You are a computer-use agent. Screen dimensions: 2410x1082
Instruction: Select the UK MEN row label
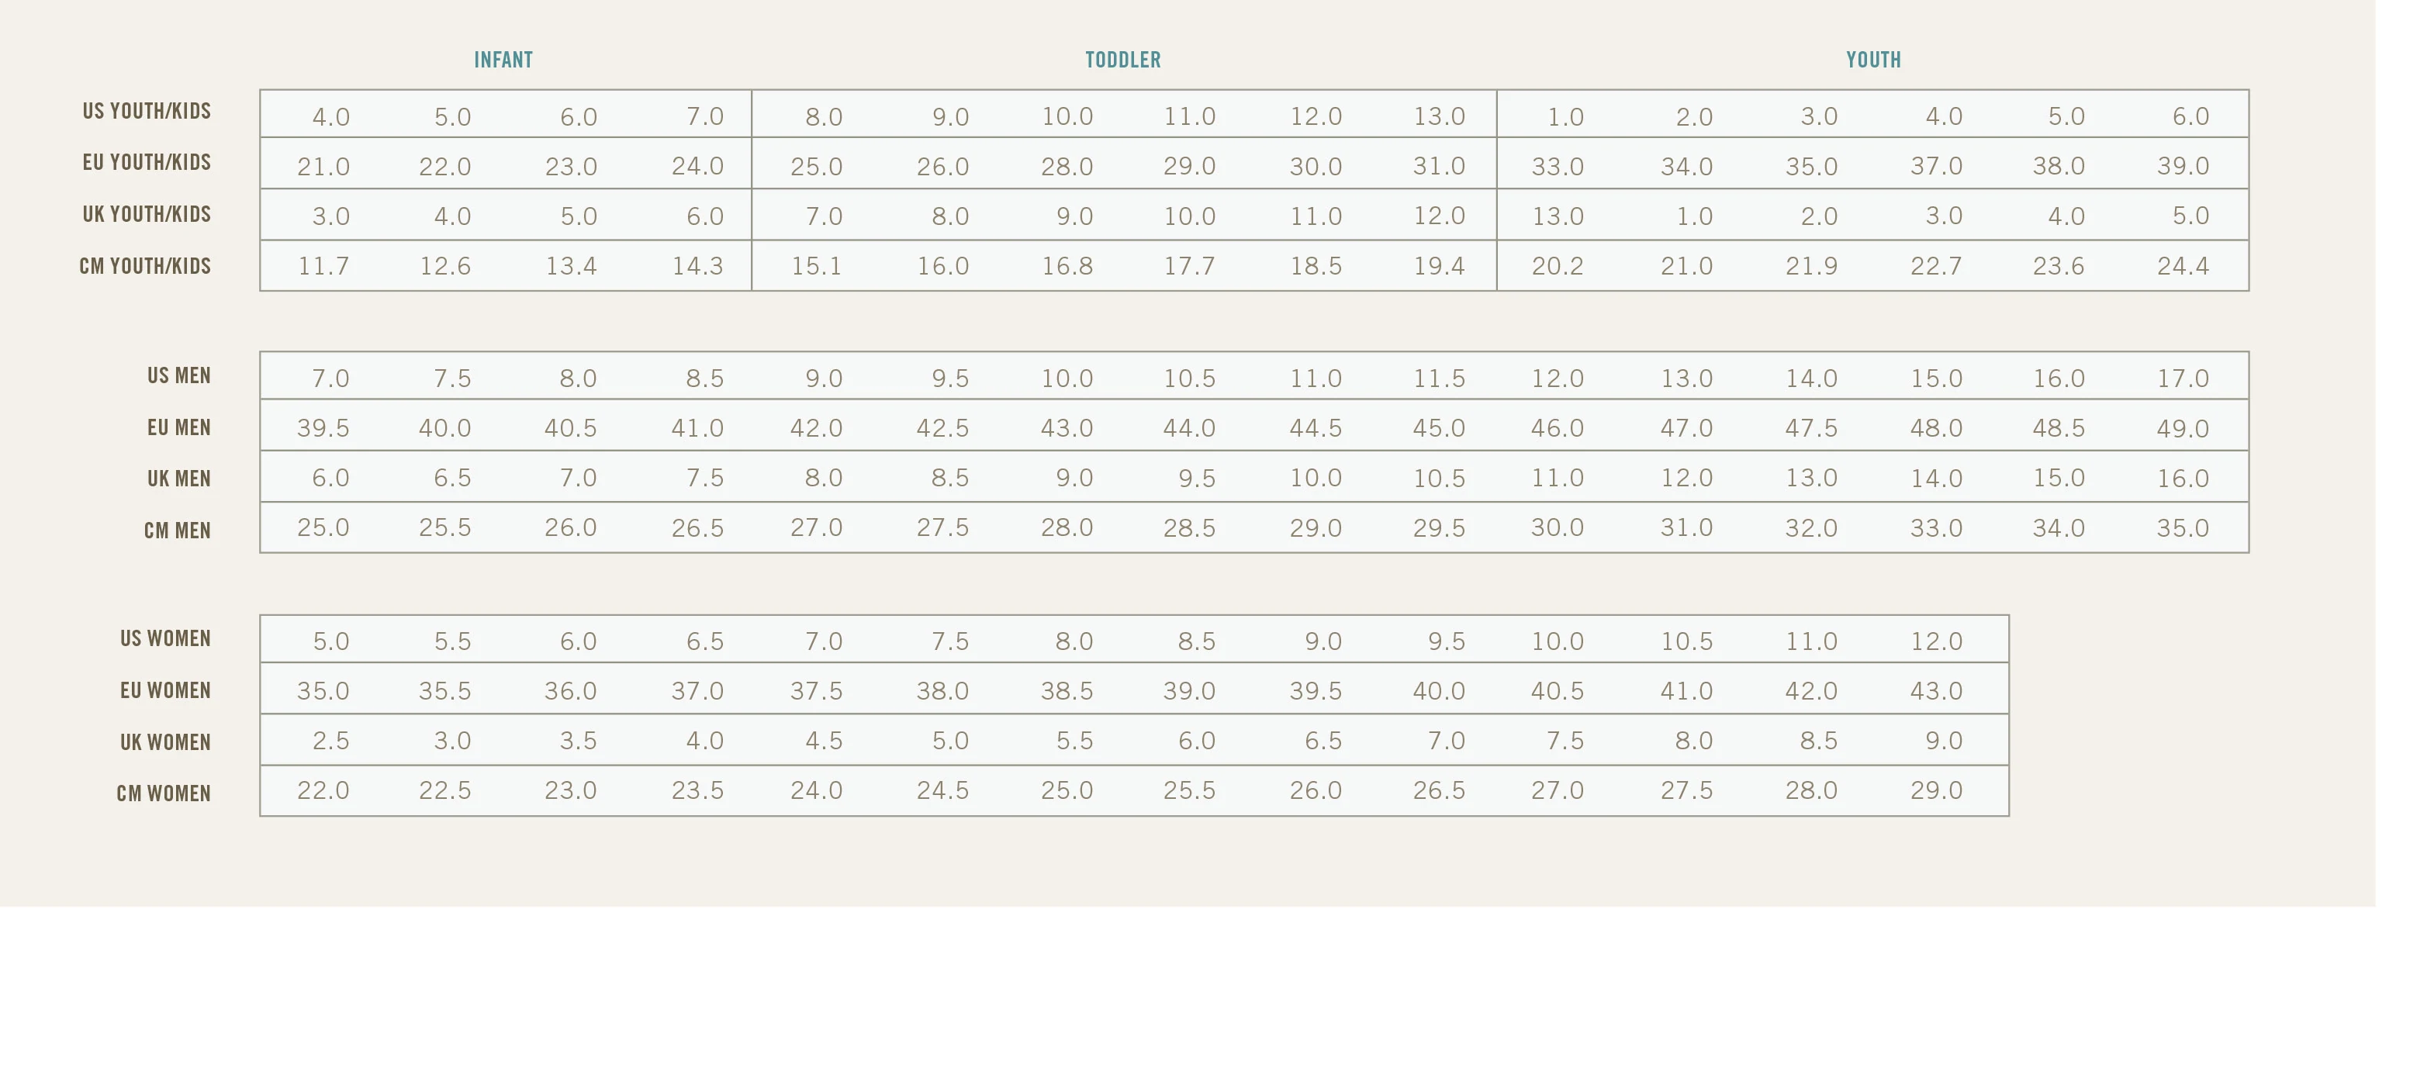[x=178, y=479]
